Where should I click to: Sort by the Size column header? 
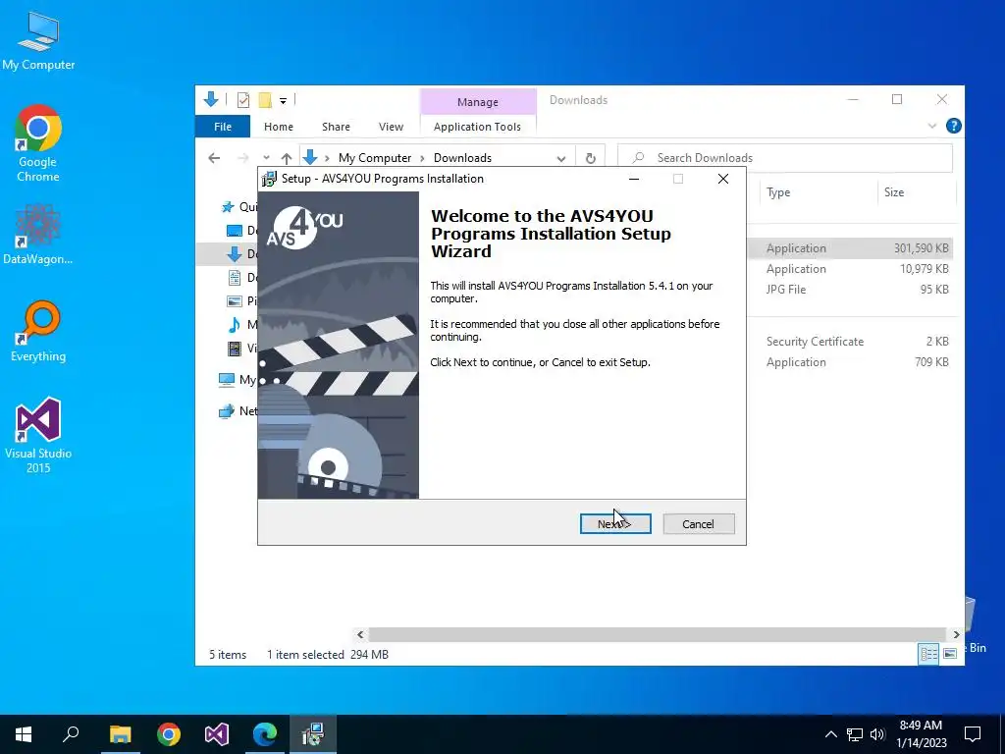click(918, 192)
